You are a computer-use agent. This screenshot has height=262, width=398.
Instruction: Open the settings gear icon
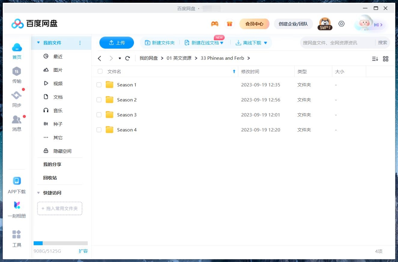click(342, 23)
